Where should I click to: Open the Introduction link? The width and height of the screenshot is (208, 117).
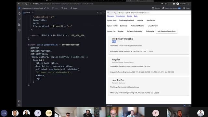(121, 16)
